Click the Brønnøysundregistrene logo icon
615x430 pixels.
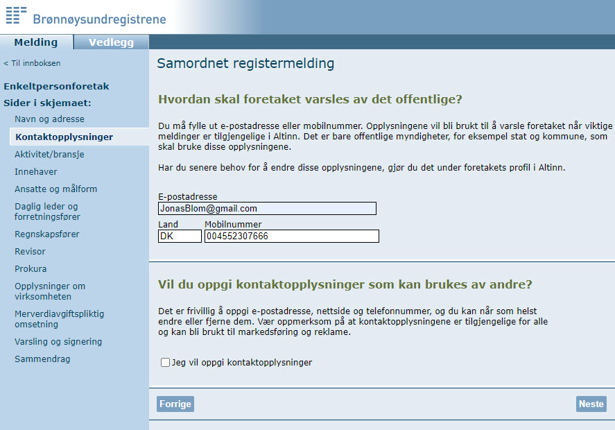[x=16, y=15]
